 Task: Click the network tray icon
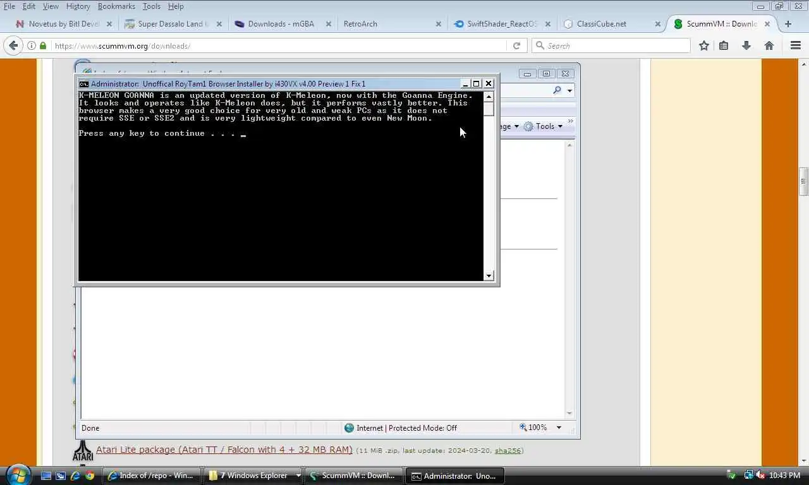tap(749, 476)
